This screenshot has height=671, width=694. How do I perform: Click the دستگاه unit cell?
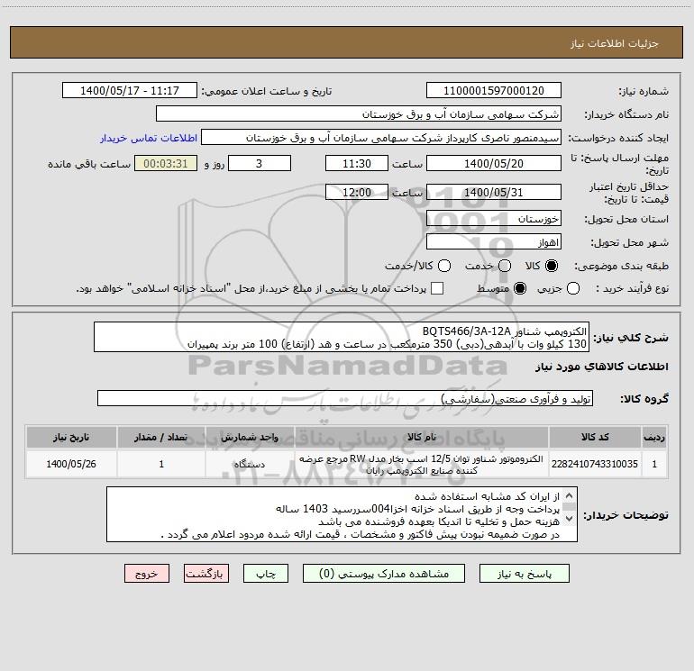(x=250, y=464)
